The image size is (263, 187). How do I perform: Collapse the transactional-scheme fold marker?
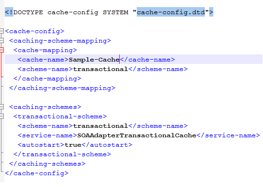[x=1, y=116]
